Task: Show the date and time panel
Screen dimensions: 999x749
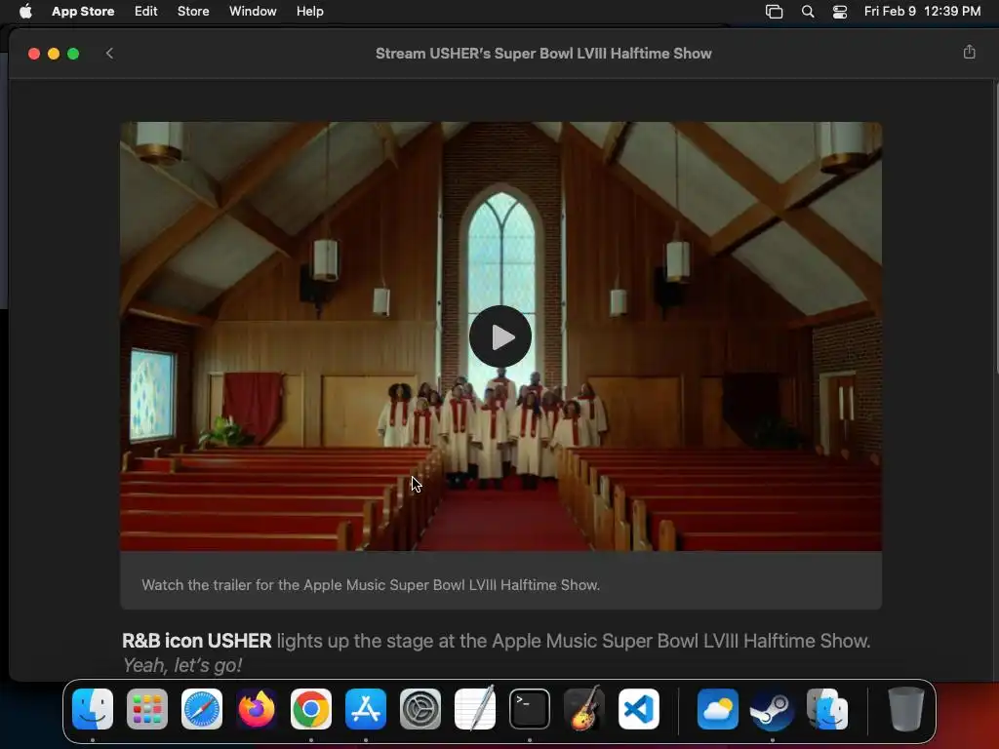Action: [922, 11]
